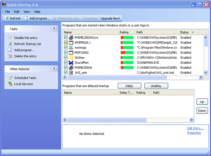Click Properties in the toolbar
This screenshot has height=156, width=211.
click(90, 19)
